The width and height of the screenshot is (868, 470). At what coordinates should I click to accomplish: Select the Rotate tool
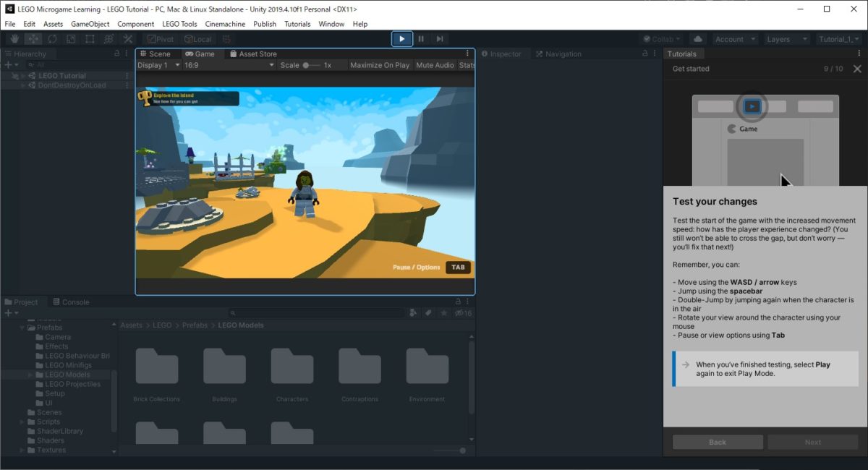52,39
